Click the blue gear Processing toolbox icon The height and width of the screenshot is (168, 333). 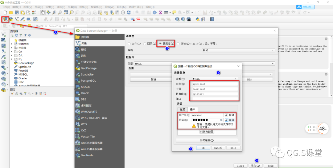154,13
